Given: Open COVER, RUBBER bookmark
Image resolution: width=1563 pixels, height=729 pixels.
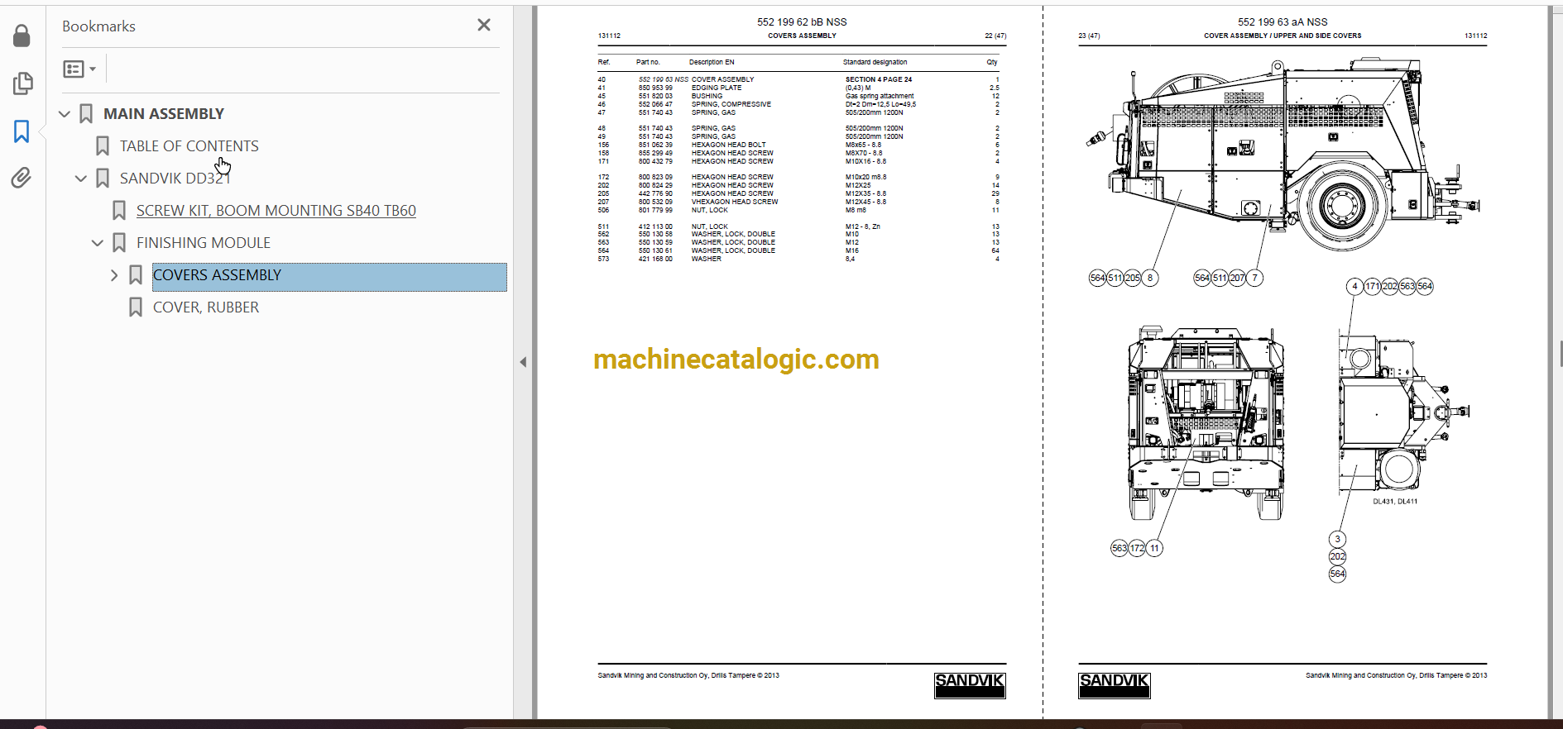Looking at the screenshot, I should (206, 307).
